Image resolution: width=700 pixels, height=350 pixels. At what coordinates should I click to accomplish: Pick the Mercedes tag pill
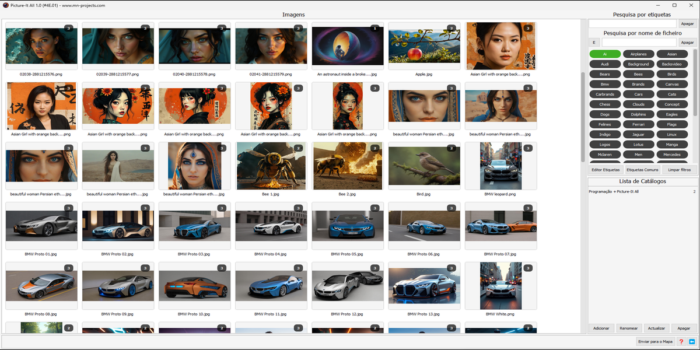[672, 155]
